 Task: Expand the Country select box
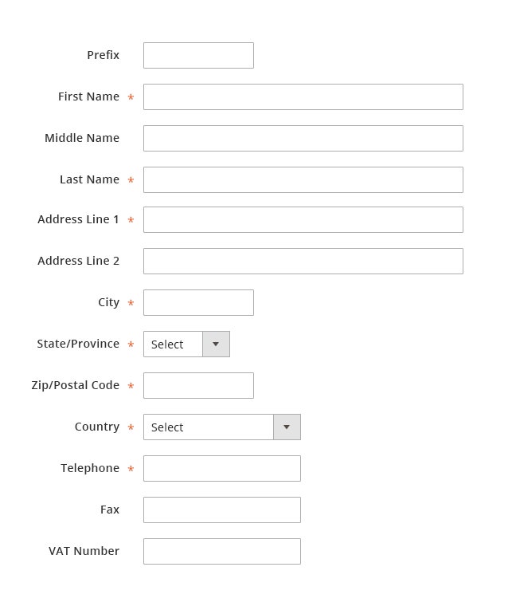click(x=209, y=427)
